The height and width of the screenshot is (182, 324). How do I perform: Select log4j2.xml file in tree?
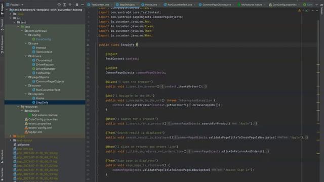point(35,132)
